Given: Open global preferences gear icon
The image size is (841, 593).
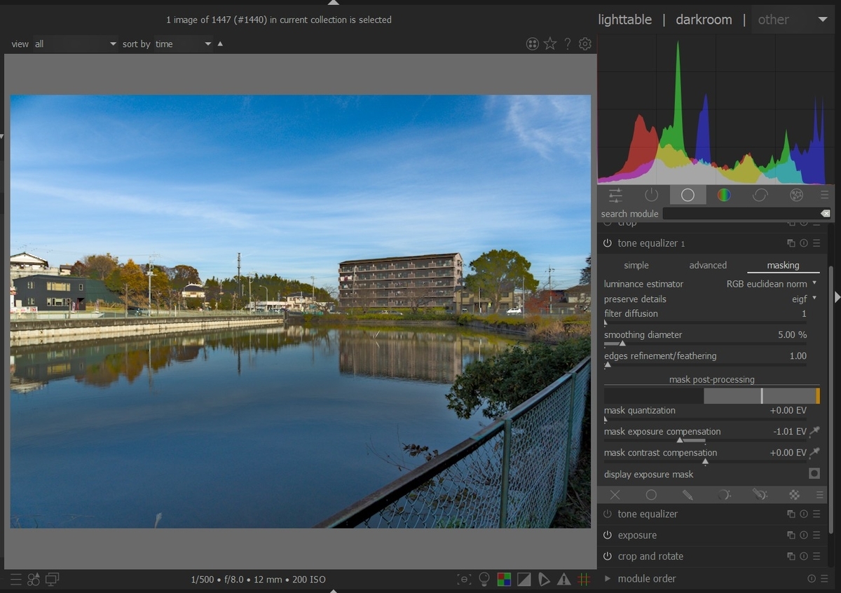Looking at the screenshot, I should click(585, 44).
